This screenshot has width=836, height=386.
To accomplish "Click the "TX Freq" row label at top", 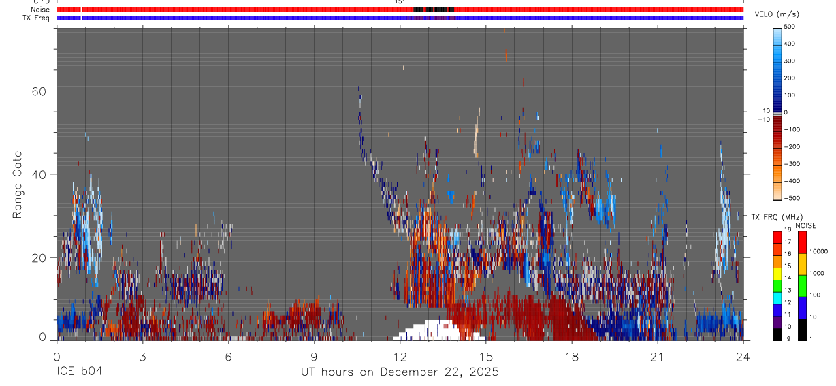I will tap(37, 18).
